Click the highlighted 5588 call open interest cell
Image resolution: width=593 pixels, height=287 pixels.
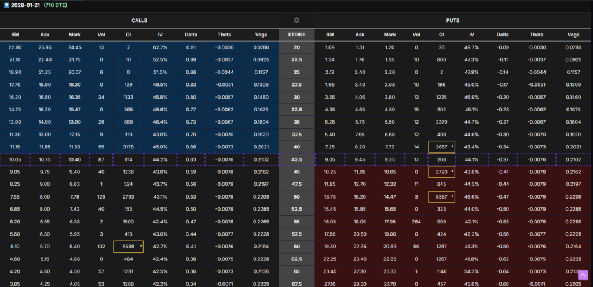(x=128, y=247)
